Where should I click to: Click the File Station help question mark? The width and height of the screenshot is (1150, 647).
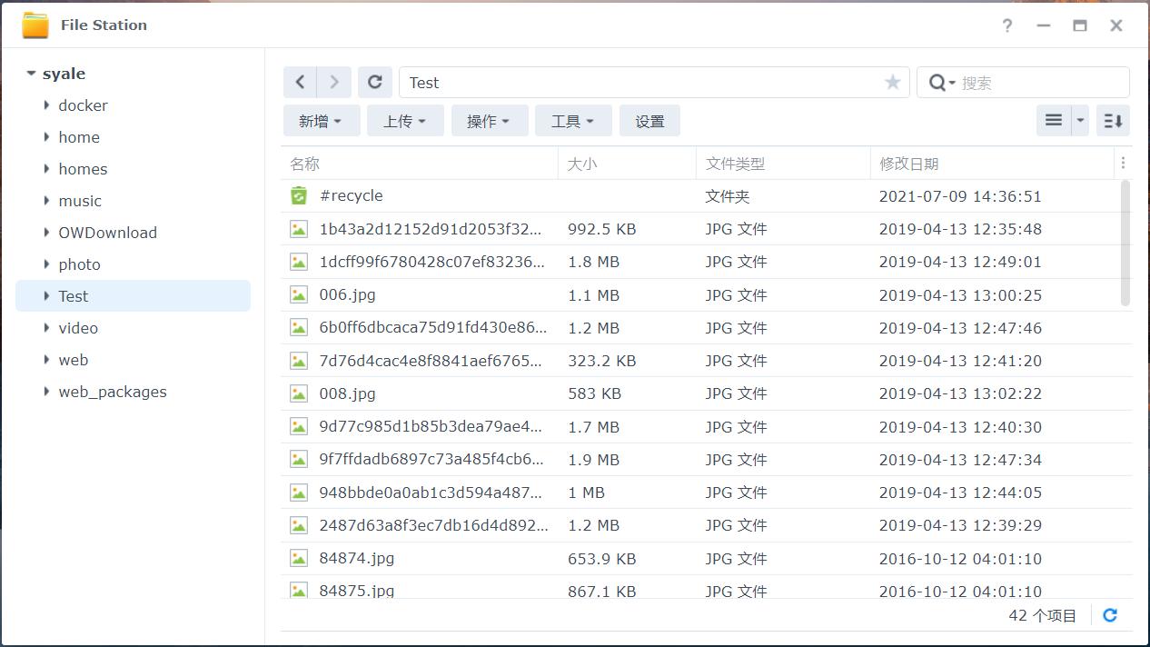[1006, 25]
